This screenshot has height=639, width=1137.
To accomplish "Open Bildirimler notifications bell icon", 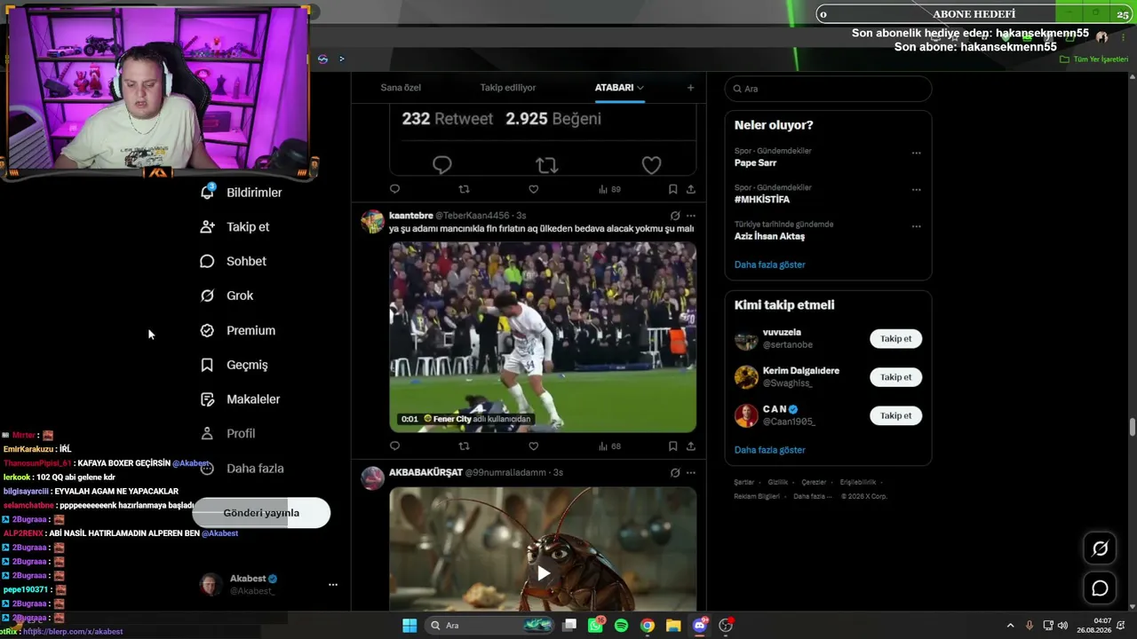I will click(207, 192).
